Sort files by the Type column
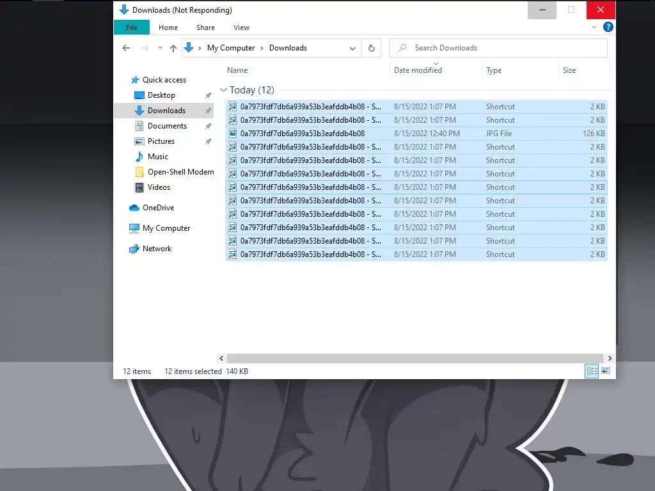This screenshot has width=655, height=491. coord(494,70)
